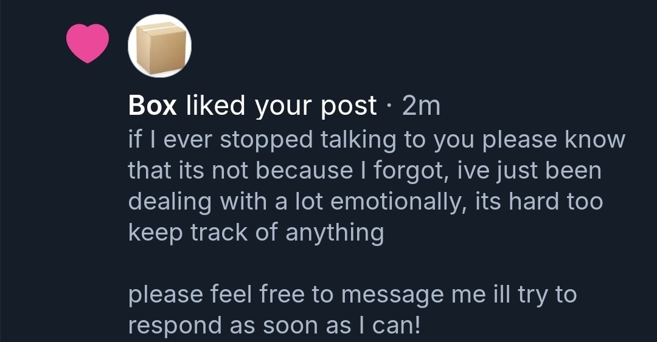Click the word "respond" in the last line
657x342 pixels.
pyautogui.click(x=175, y=326)
